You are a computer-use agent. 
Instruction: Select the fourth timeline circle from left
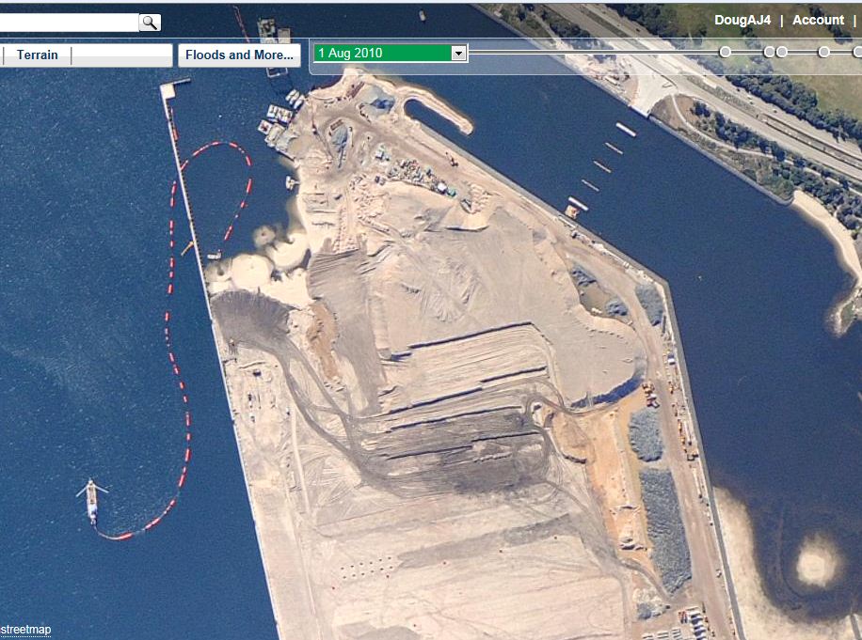(824, 52)
